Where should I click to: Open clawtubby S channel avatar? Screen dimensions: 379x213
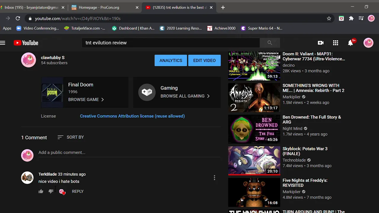coord(28,60)
